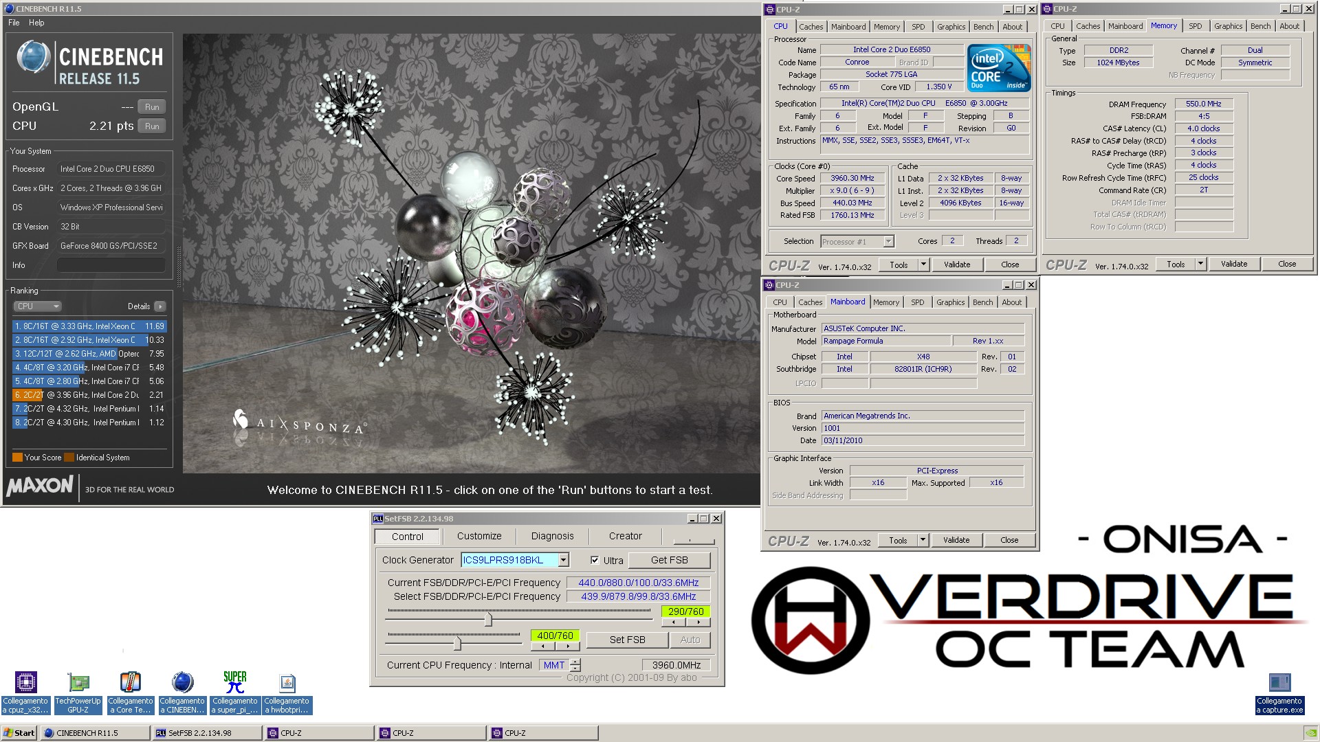The image size is (1320, 742).
Task: Open the About tab in CPU-Z Memory window
Action: 1289,26
